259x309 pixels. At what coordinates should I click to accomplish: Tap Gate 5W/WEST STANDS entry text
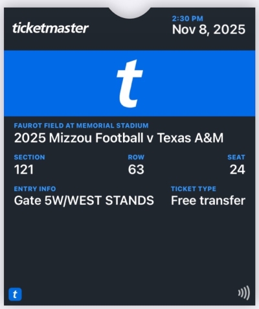point(84,201)
